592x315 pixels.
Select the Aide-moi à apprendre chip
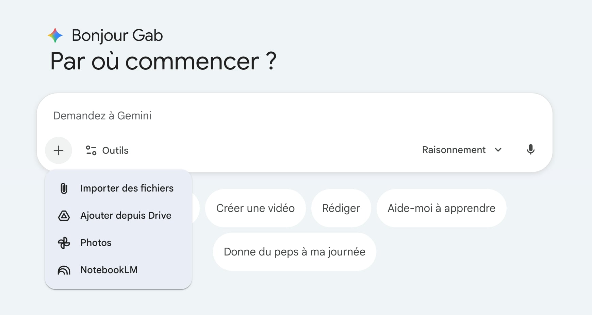tap(441, 208)
